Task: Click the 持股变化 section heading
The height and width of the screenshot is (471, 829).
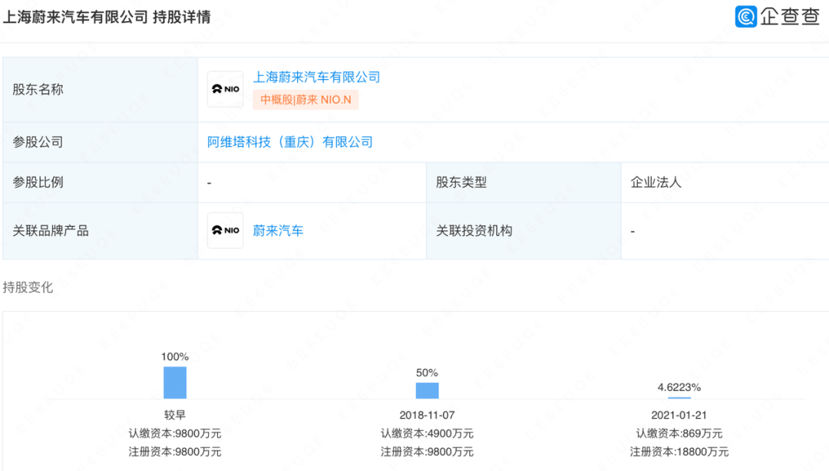Action: click(x=28, y=287)
